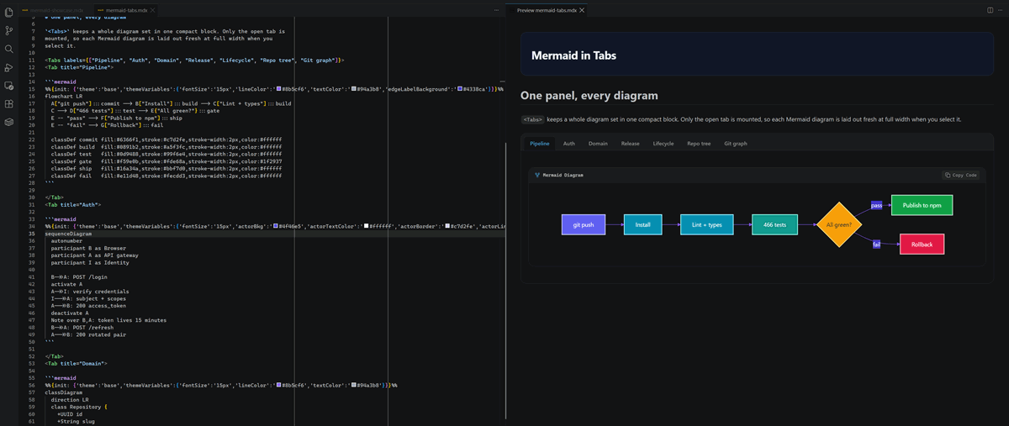Screen dimensions: 1009x426
Task: Open color picker for #8b5cf6 on line 15
Action: (278, 88)
